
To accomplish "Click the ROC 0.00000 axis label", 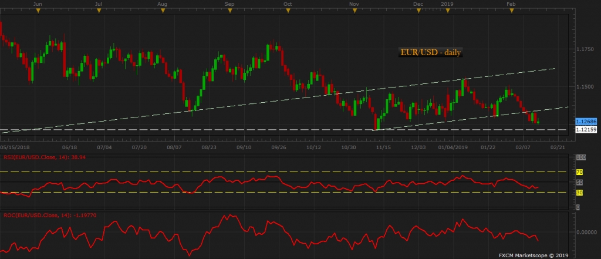I will pyautogui.click(x=587, y=232).
